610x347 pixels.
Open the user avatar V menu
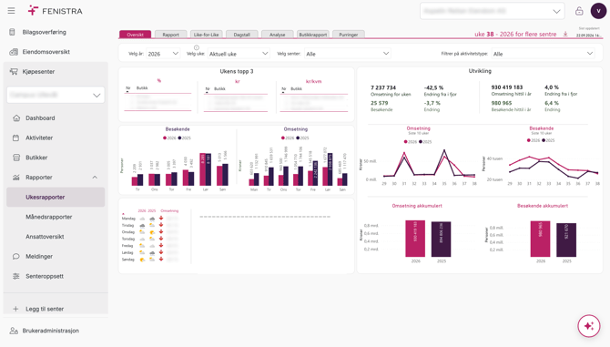click(x=598, y=11)
